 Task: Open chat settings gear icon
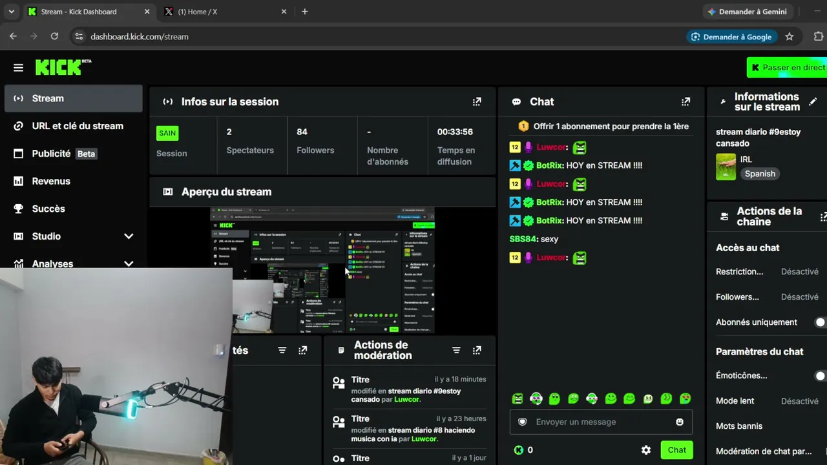pyautogui.click(x=646, y=450)
